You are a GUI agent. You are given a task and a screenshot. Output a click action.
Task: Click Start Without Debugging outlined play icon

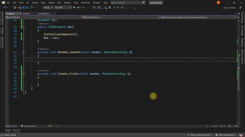click(x=84, y=8)
